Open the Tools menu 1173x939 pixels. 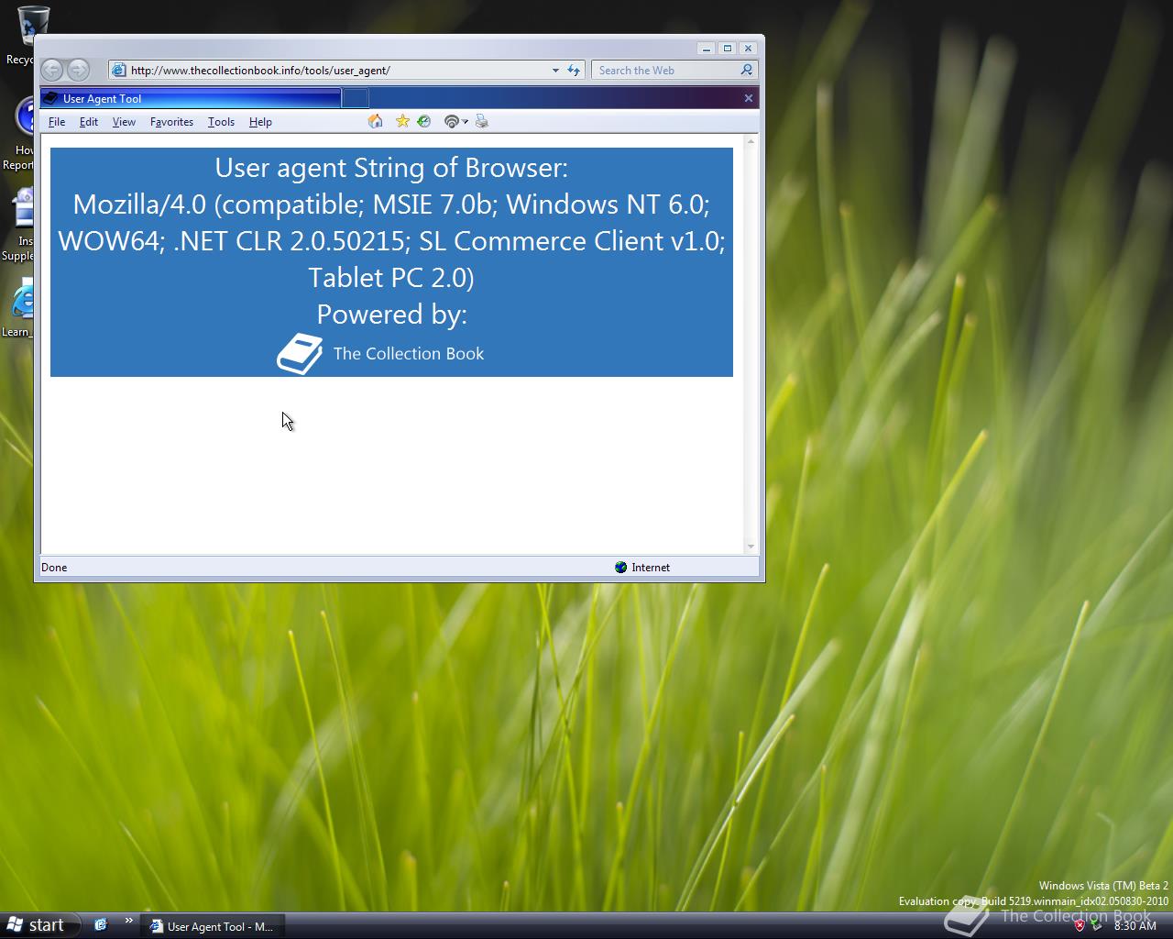coord(221,121)
